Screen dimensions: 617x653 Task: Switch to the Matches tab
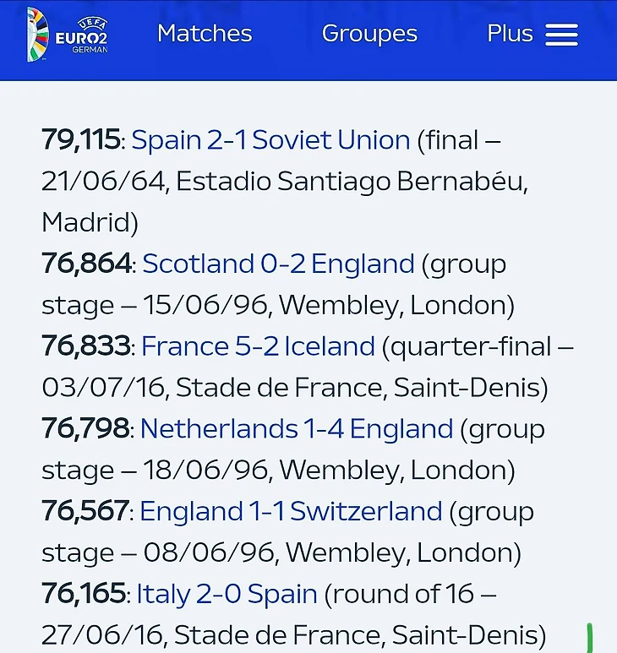point(205,34)
